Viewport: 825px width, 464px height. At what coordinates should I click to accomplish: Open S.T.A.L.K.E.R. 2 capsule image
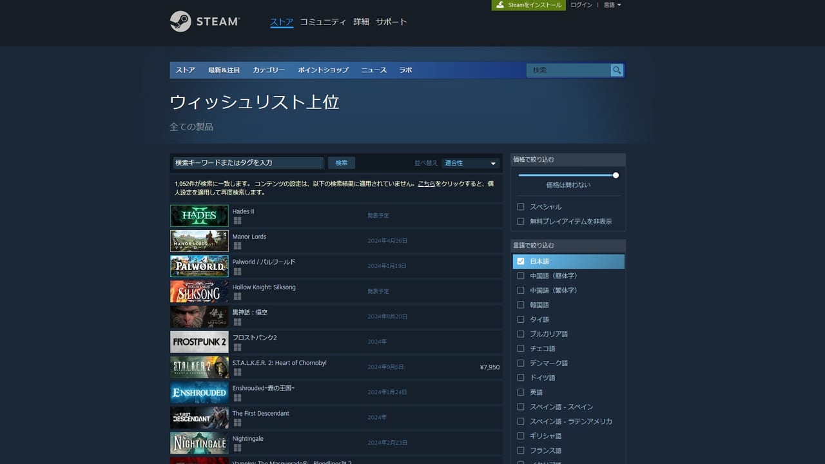199,367
